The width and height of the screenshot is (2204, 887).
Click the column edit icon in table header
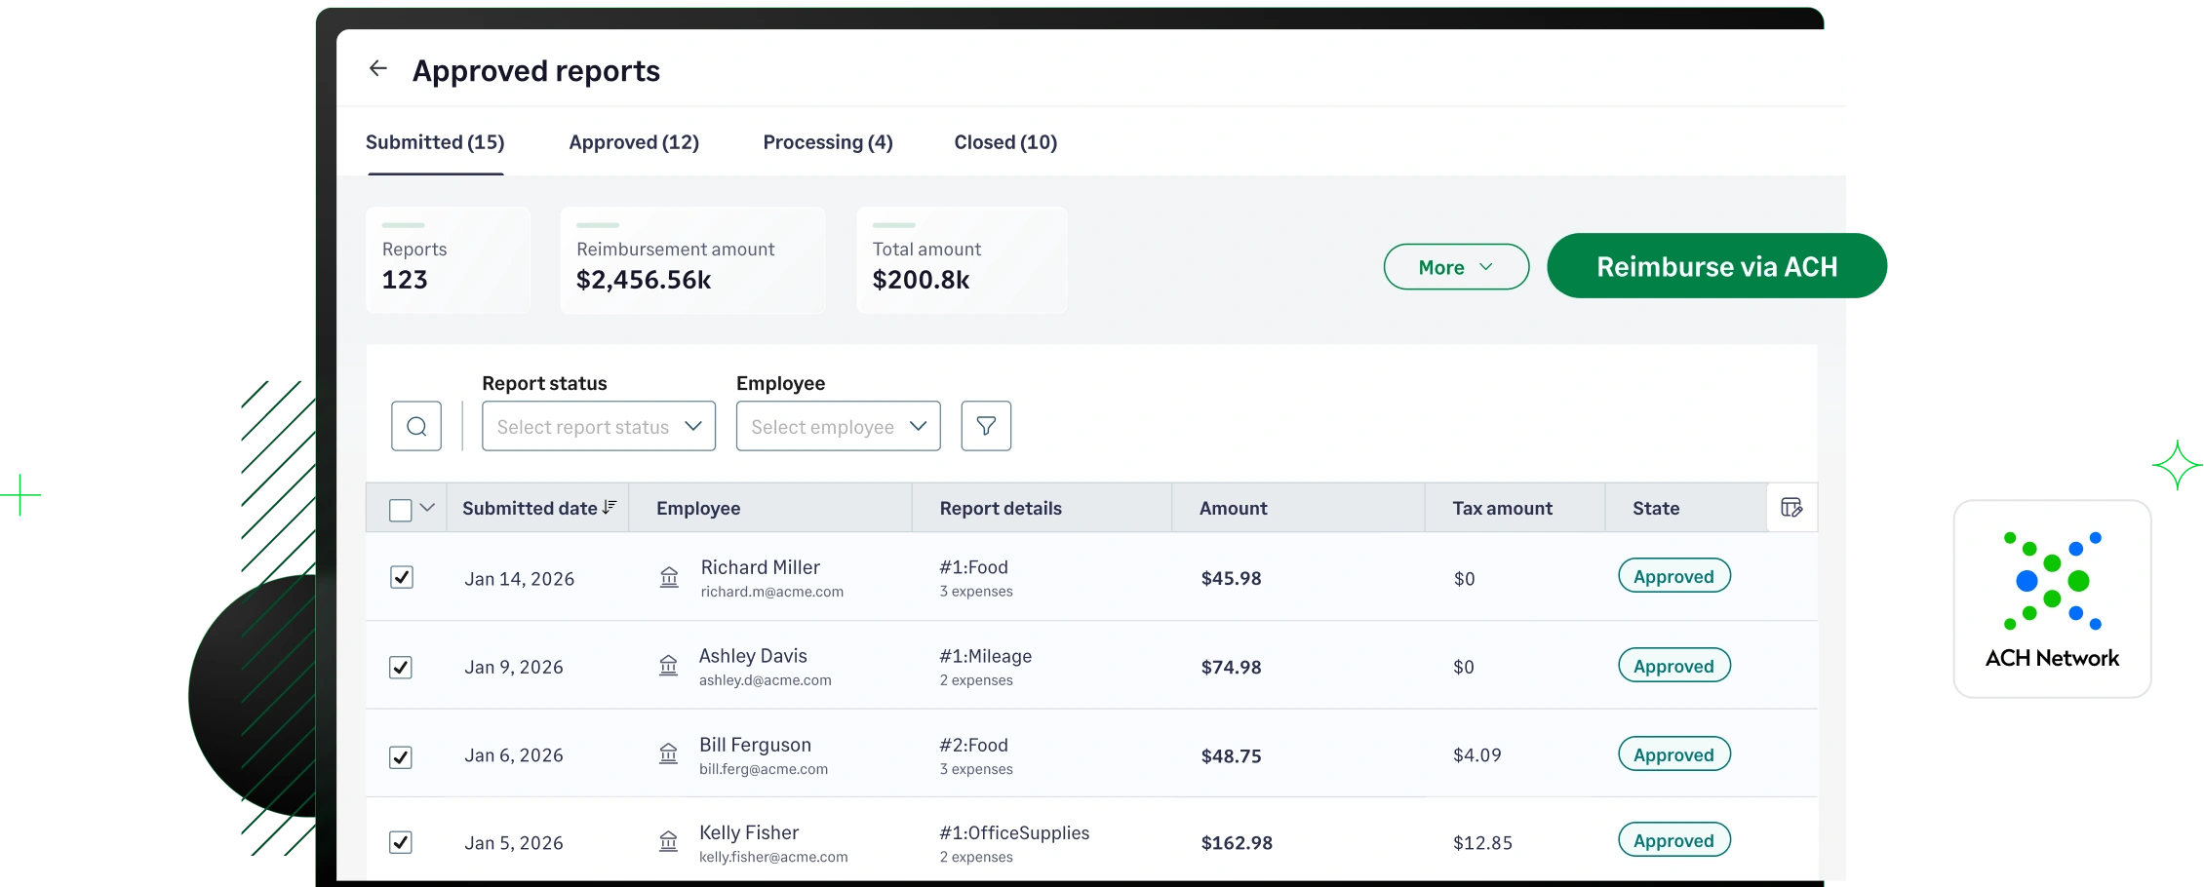1791,508
